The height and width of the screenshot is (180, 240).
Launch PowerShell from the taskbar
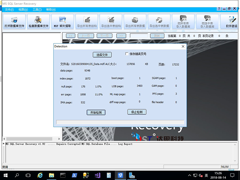pyautogui.click(x=74, y=174)
